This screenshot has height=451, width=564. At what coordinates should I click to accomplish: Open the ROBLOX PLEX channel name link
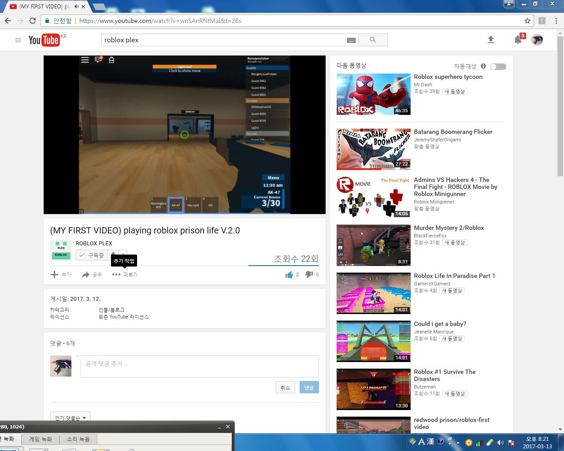click(x=94, y=243)
